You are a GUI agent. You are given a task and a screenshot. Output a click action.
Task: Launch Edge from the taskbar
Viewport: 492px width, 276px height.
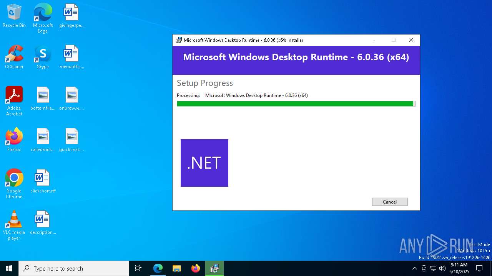tap(158, 268)
